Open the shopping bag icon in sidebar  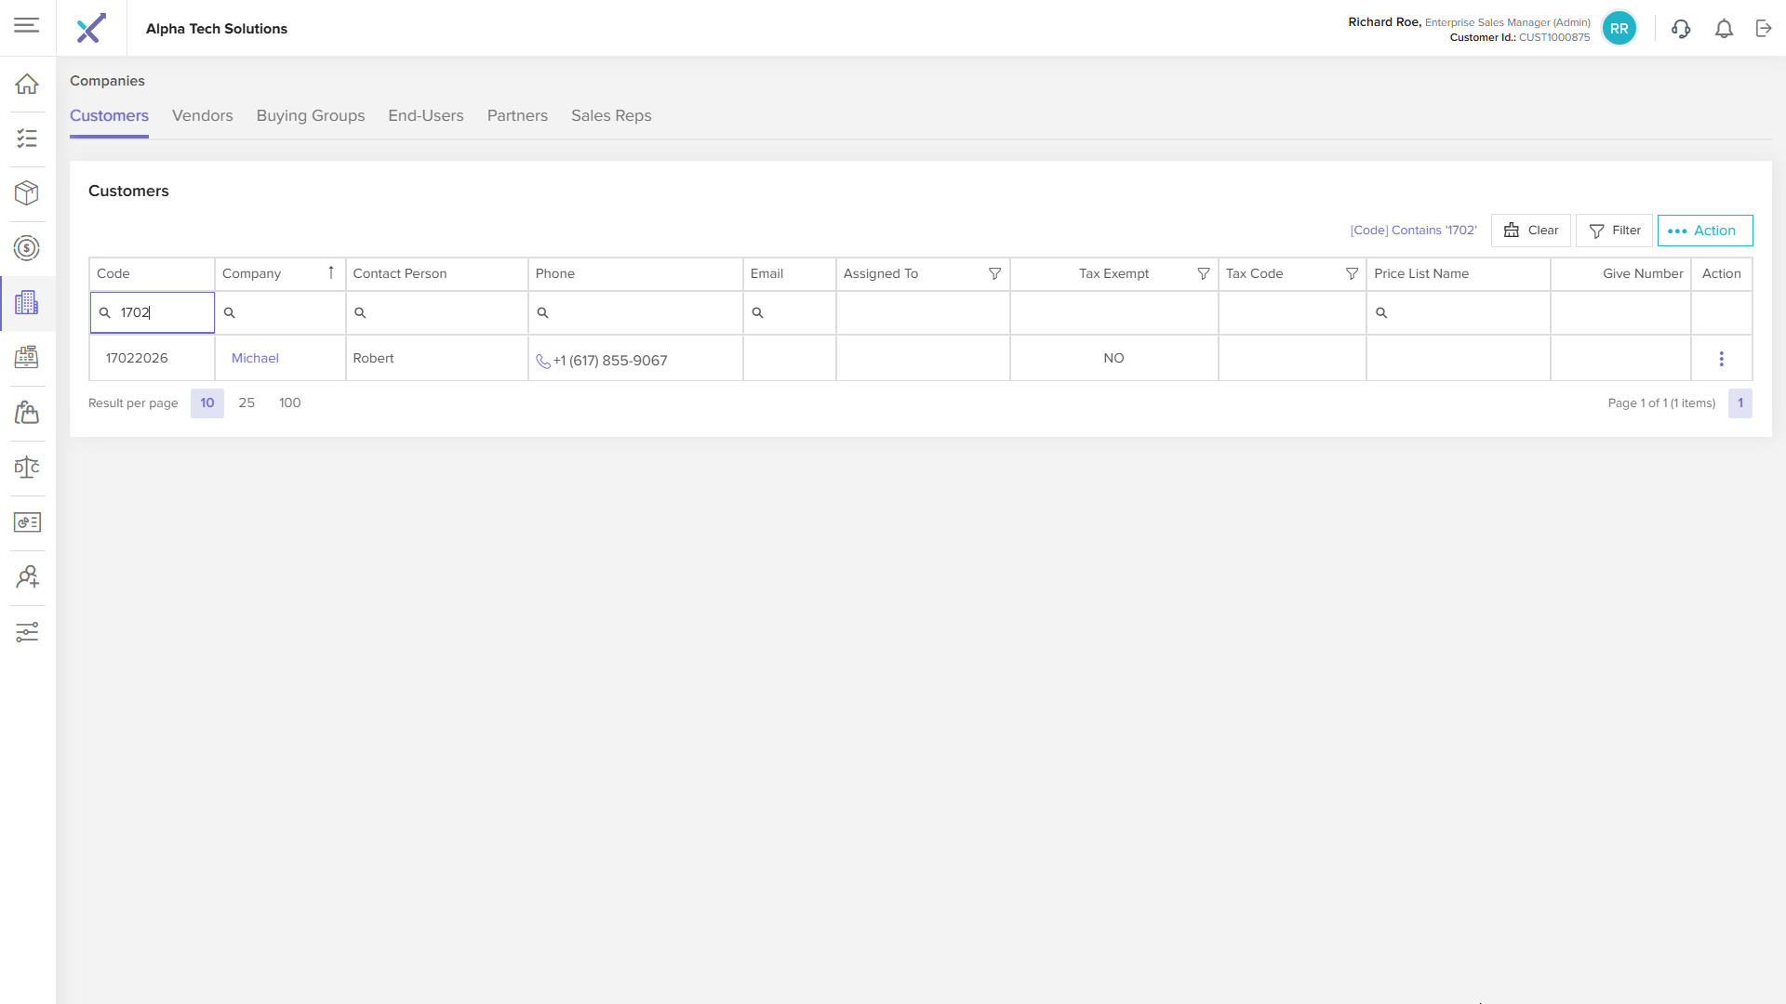[x=27, y=413]
